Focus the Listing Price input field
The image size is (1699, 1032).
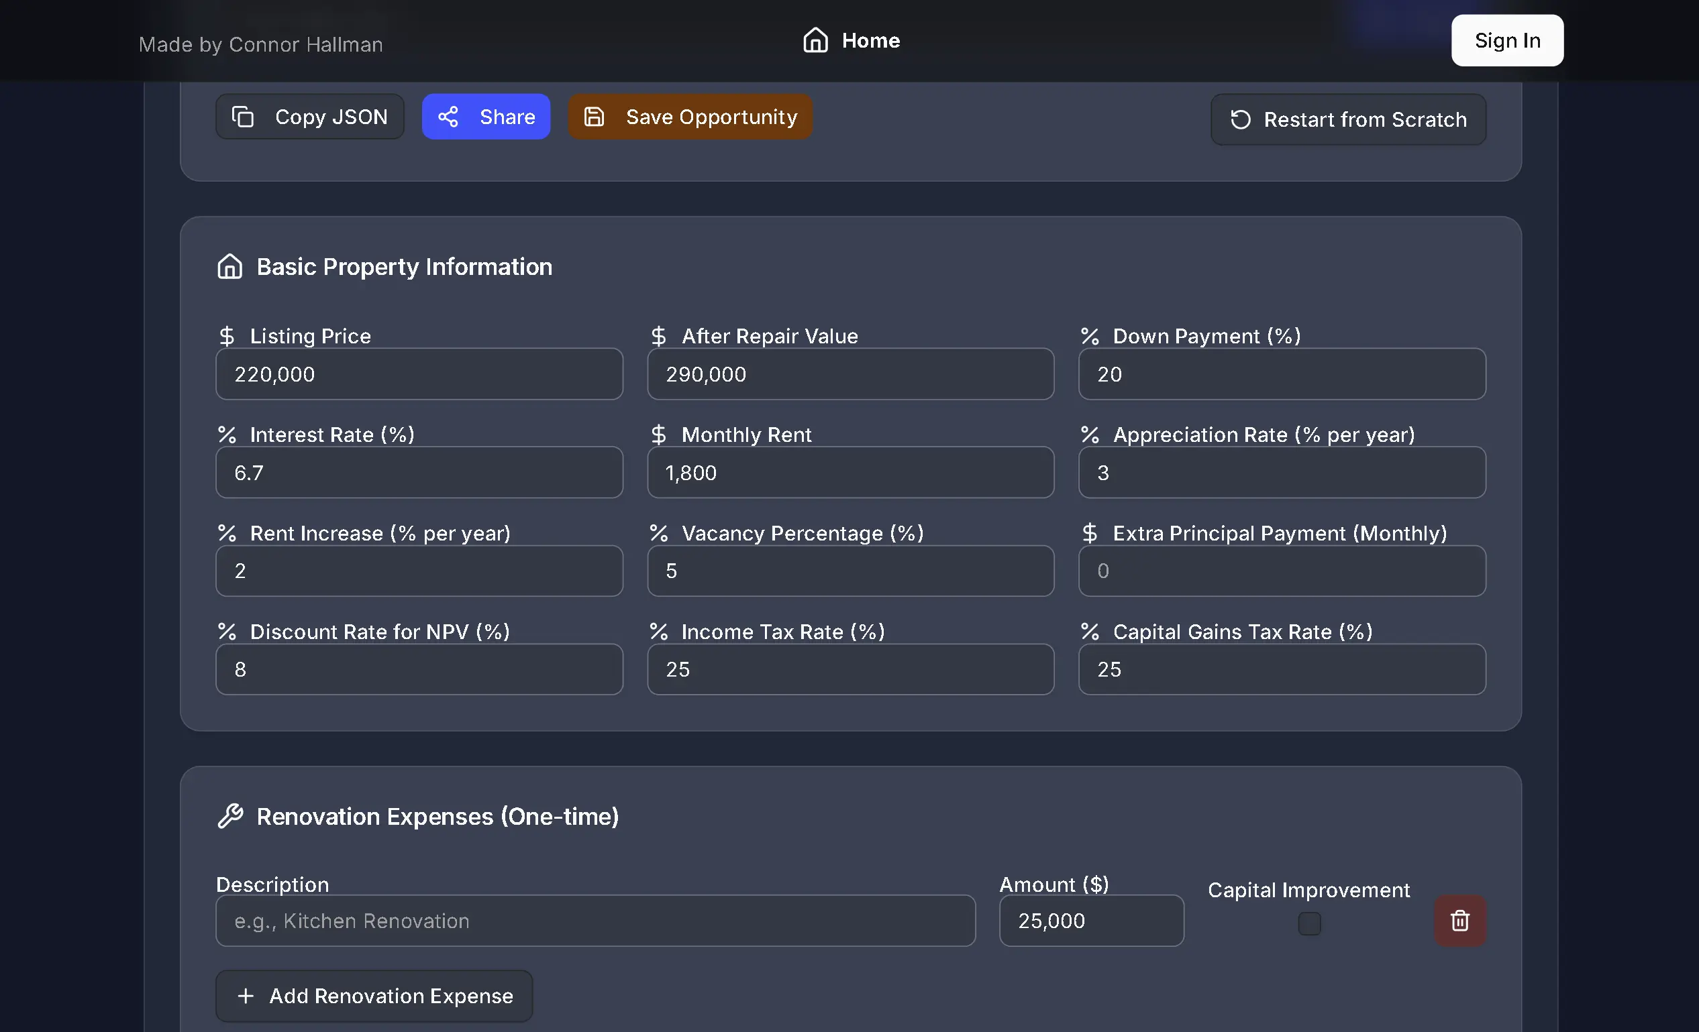(419, 374)
